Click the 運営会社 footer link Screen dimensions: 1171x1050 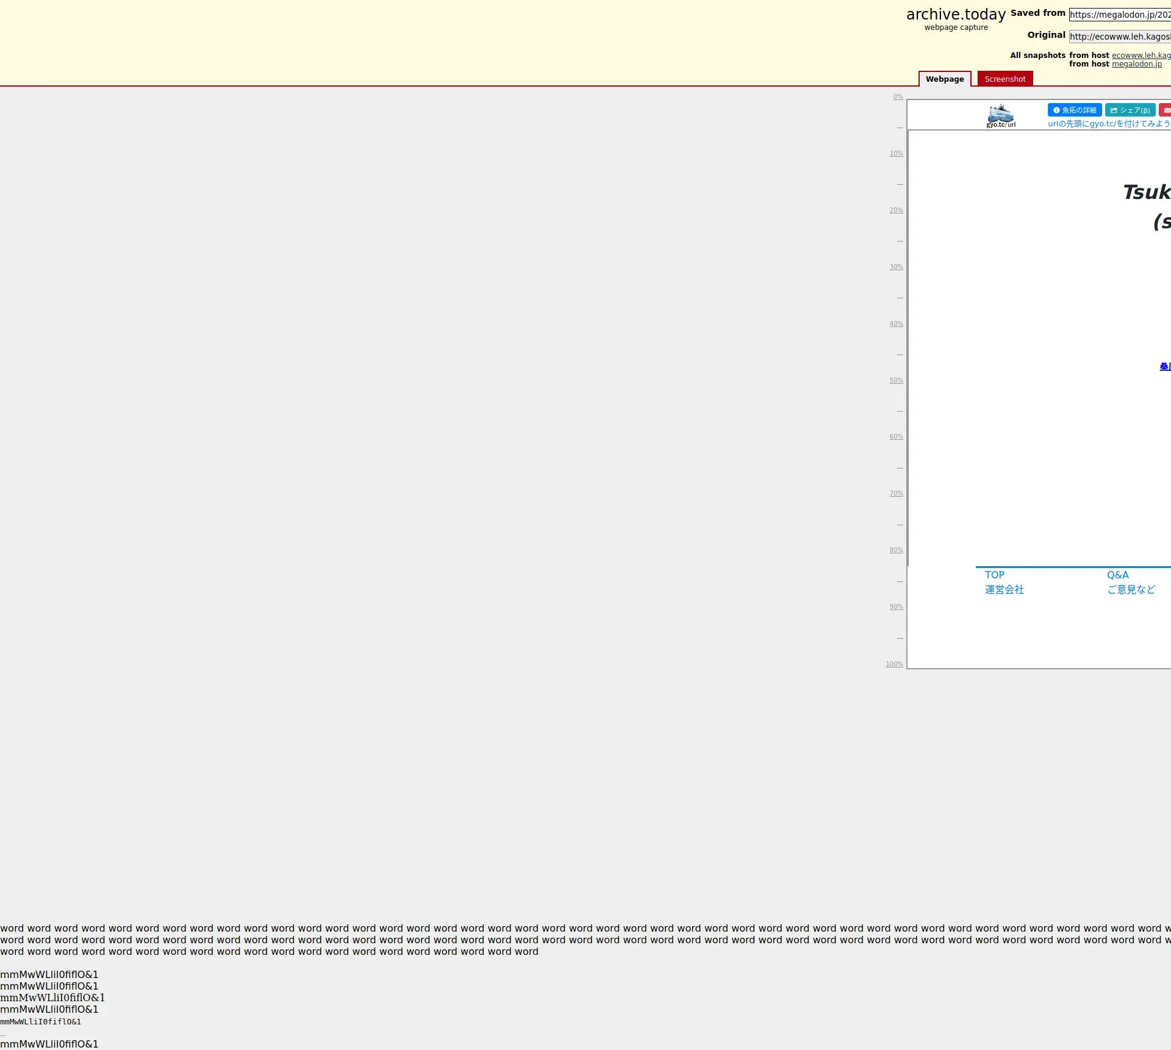(x=1004, y=589)
